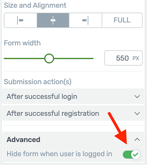Click the PX unit label
The width and height of the screenshot is (147, 165).
click(136, 58)
